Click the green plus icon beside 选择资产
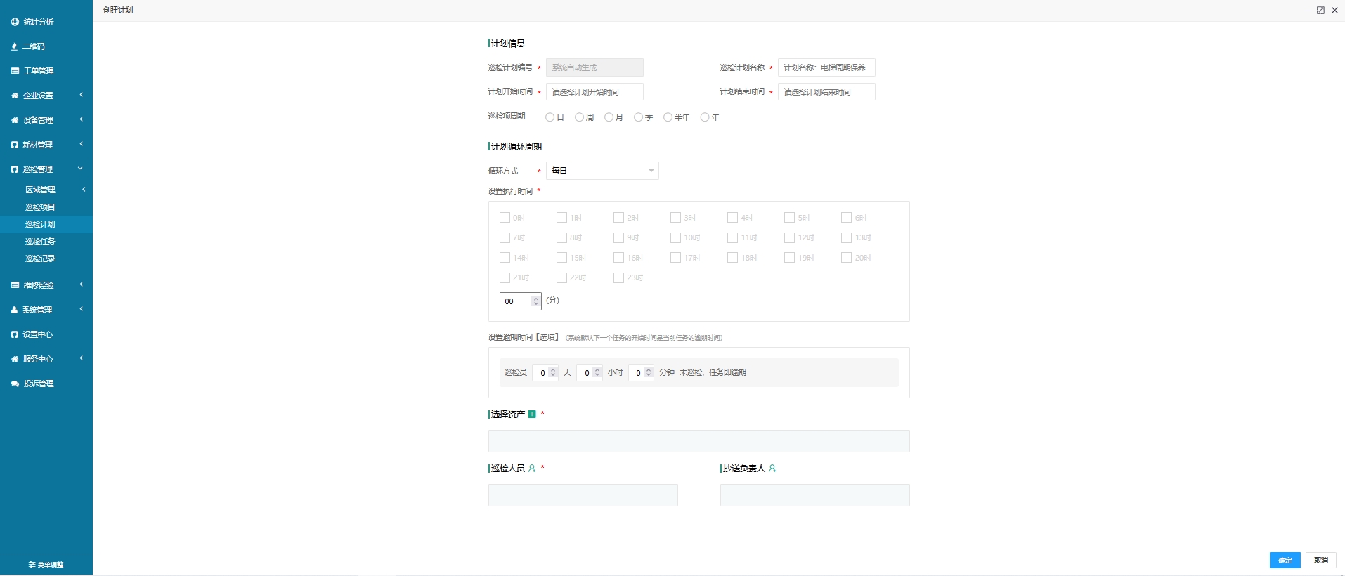1345x576 pixels. point(532,414)
